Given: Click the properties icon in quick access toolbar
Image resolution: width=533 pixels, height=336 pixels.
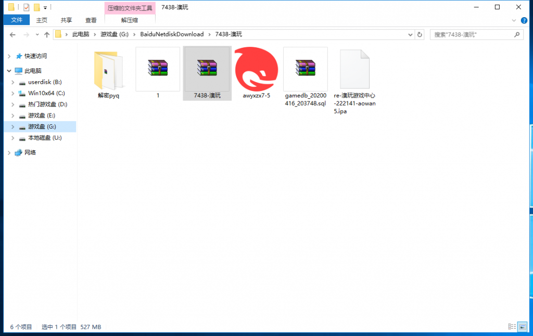Looking at the screenshot, I should tap(26, 7).
